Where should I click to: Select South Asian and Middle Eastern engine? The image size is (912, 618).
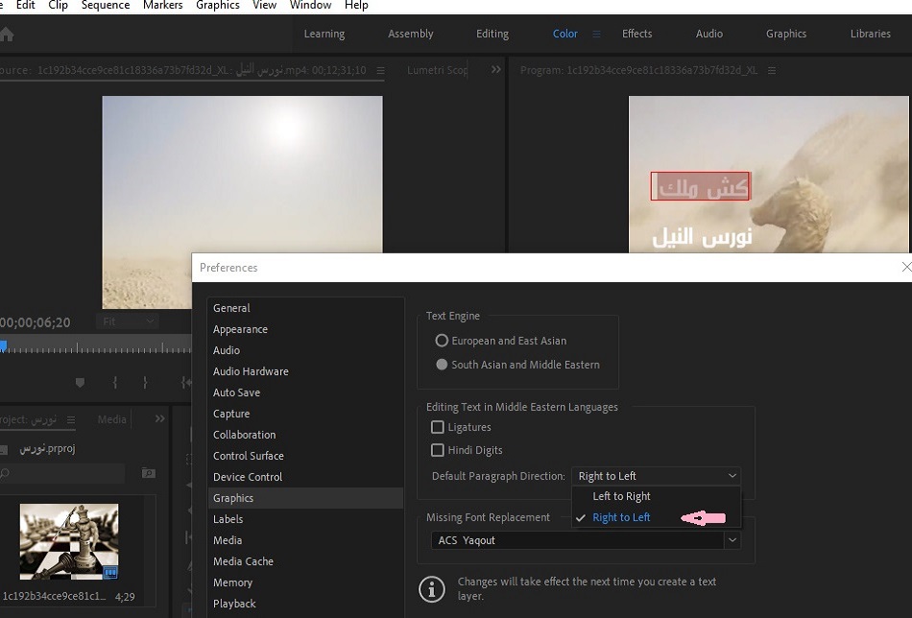[442, 365]
